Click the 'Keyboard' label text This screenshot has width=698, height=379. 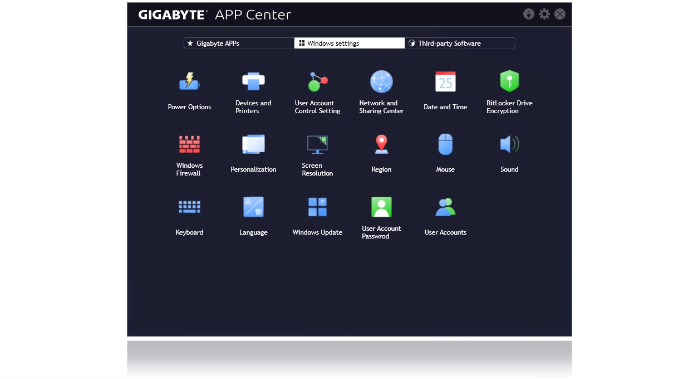(189, 232)
